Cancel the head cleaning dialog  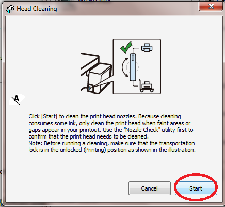(x=150, y=188)
